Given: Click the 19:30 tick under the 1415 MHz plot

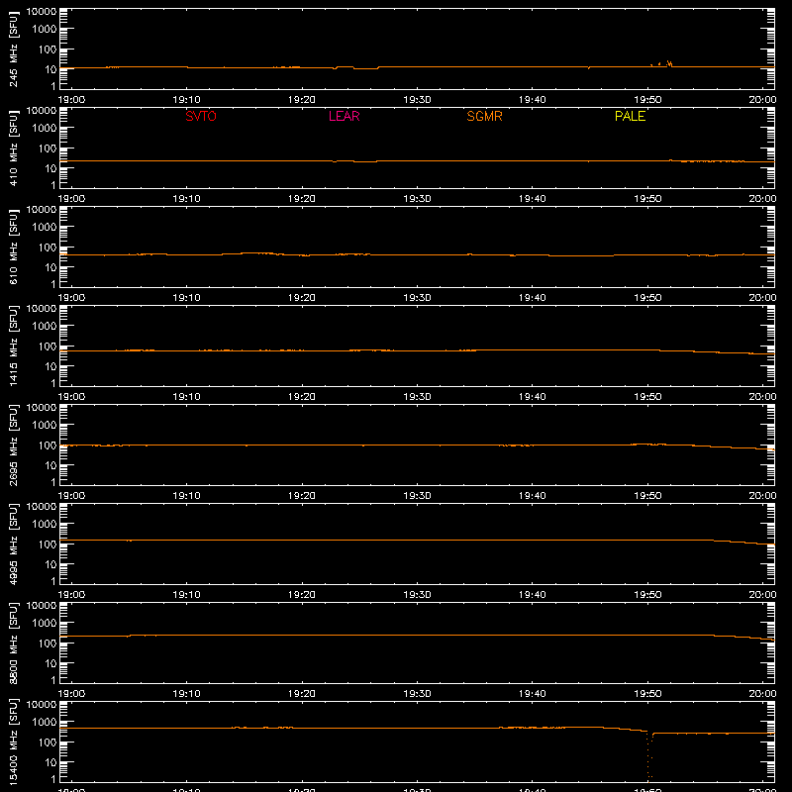Looking at the screenshot, I should tap(417, 397).
